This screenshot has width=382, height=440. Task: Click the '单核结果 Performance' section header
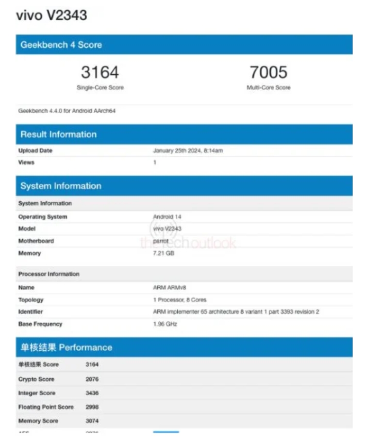tap(184, 347)
